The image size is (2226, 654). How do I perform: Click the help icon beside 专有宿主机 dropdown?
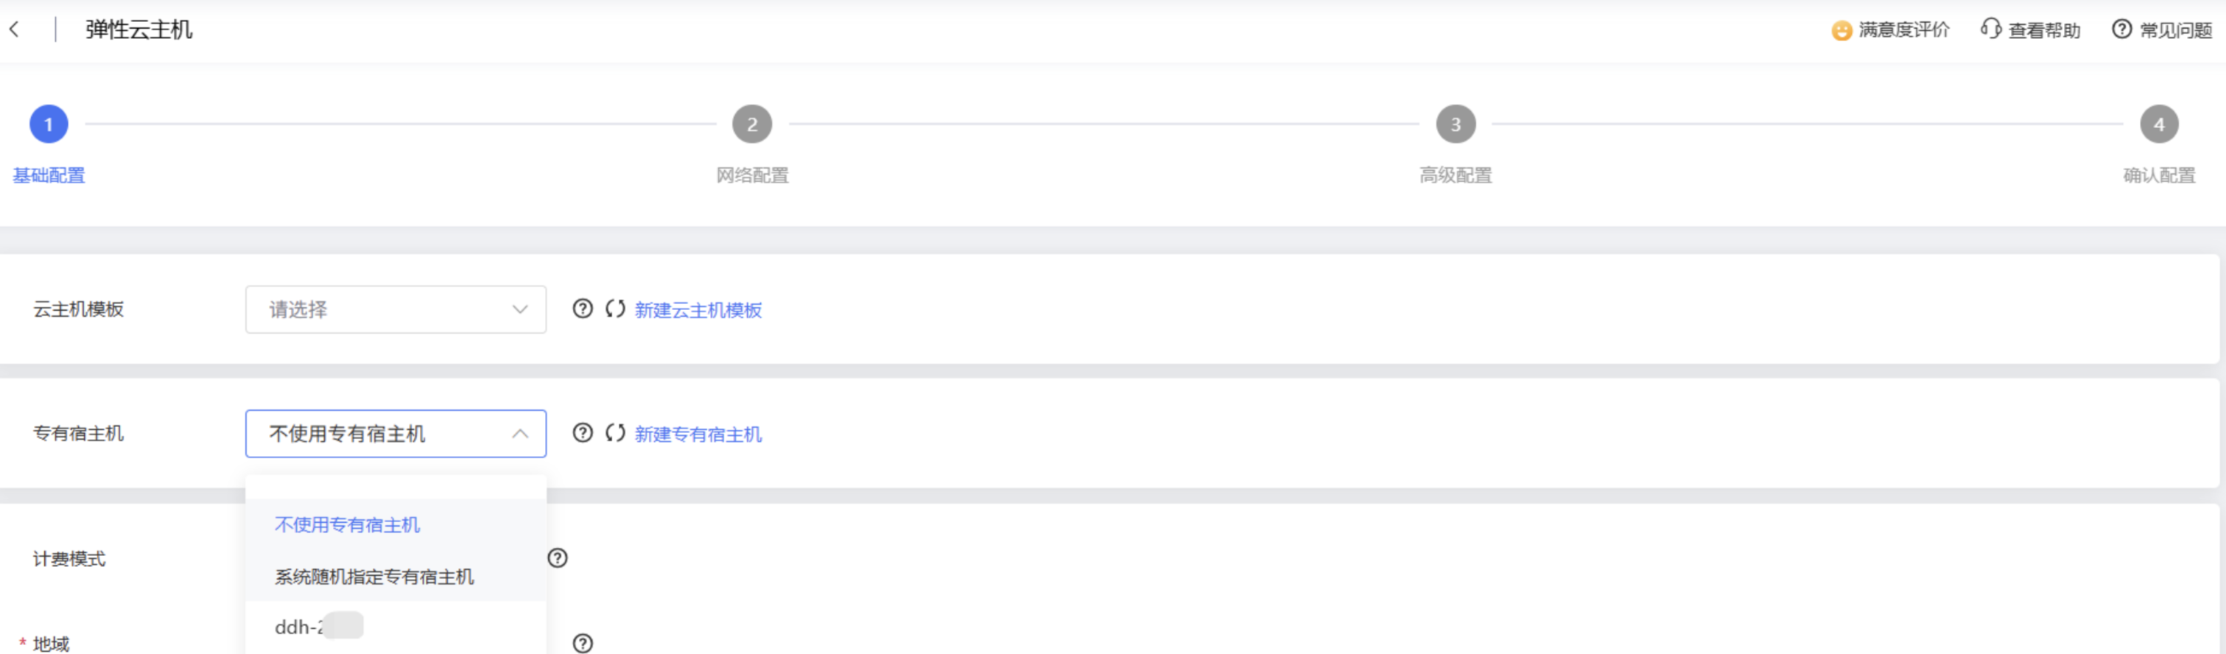tap(583, 433)
